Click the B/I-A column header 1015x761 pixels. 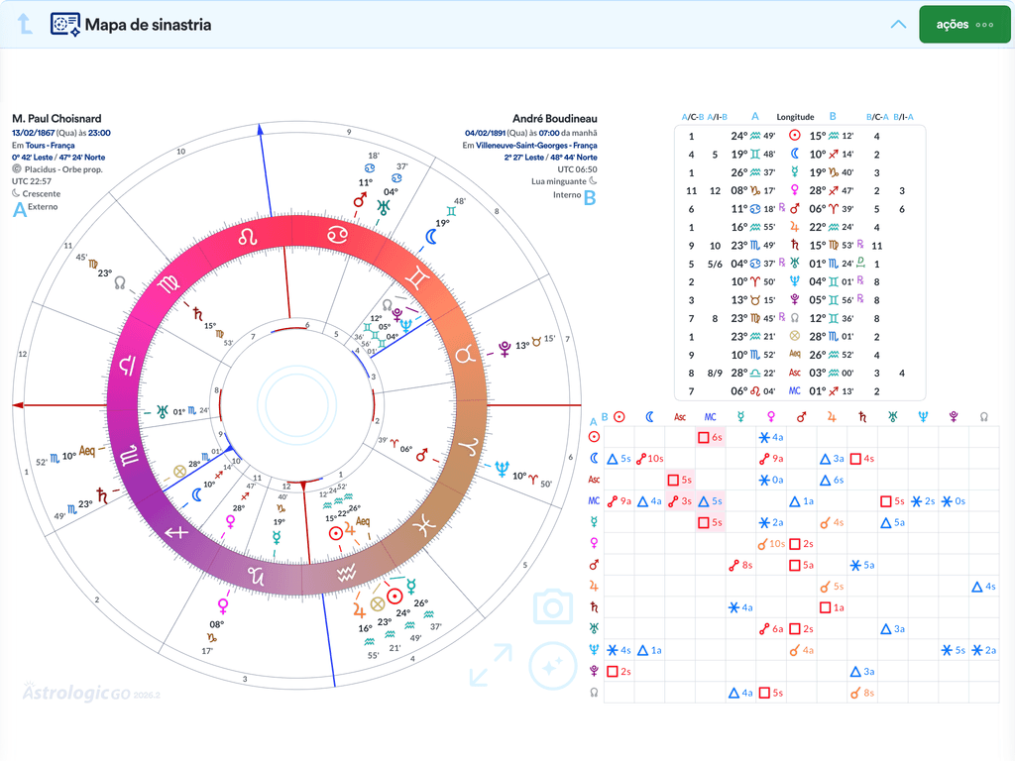[x=903, y=117]
